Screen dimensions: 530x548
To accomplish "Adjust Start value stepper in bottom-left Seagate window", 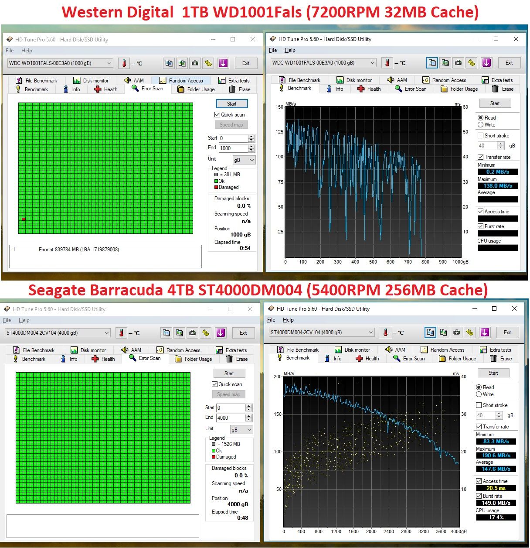I will pos(248,408).
